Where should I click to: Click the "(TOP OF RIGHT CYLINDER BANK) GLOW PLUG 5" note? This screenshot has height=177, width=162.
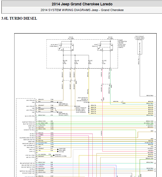click(139, 38)
